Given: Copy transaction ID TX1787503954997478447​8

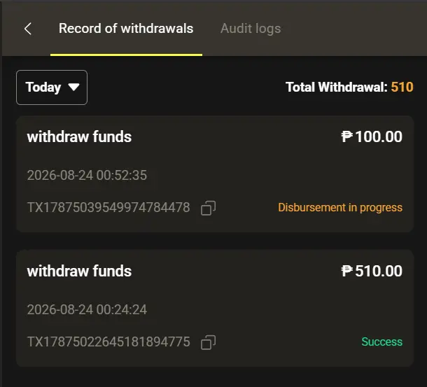Looking at the screenshot, I should point(209,208).
